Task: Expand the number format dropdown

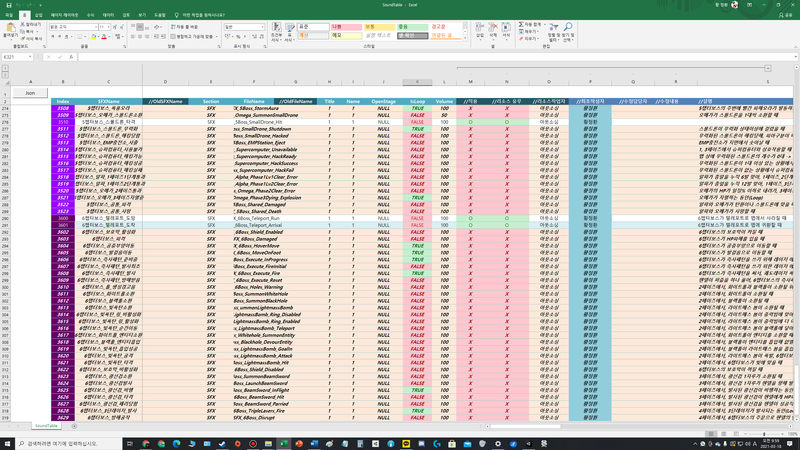Action: [x=262, y=27]
